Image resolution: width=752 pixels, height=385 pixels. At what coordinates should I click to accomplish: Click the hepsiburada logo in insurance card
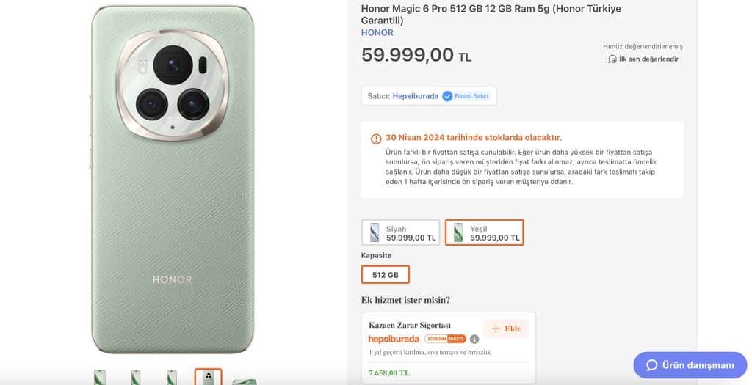pos(394,339)
